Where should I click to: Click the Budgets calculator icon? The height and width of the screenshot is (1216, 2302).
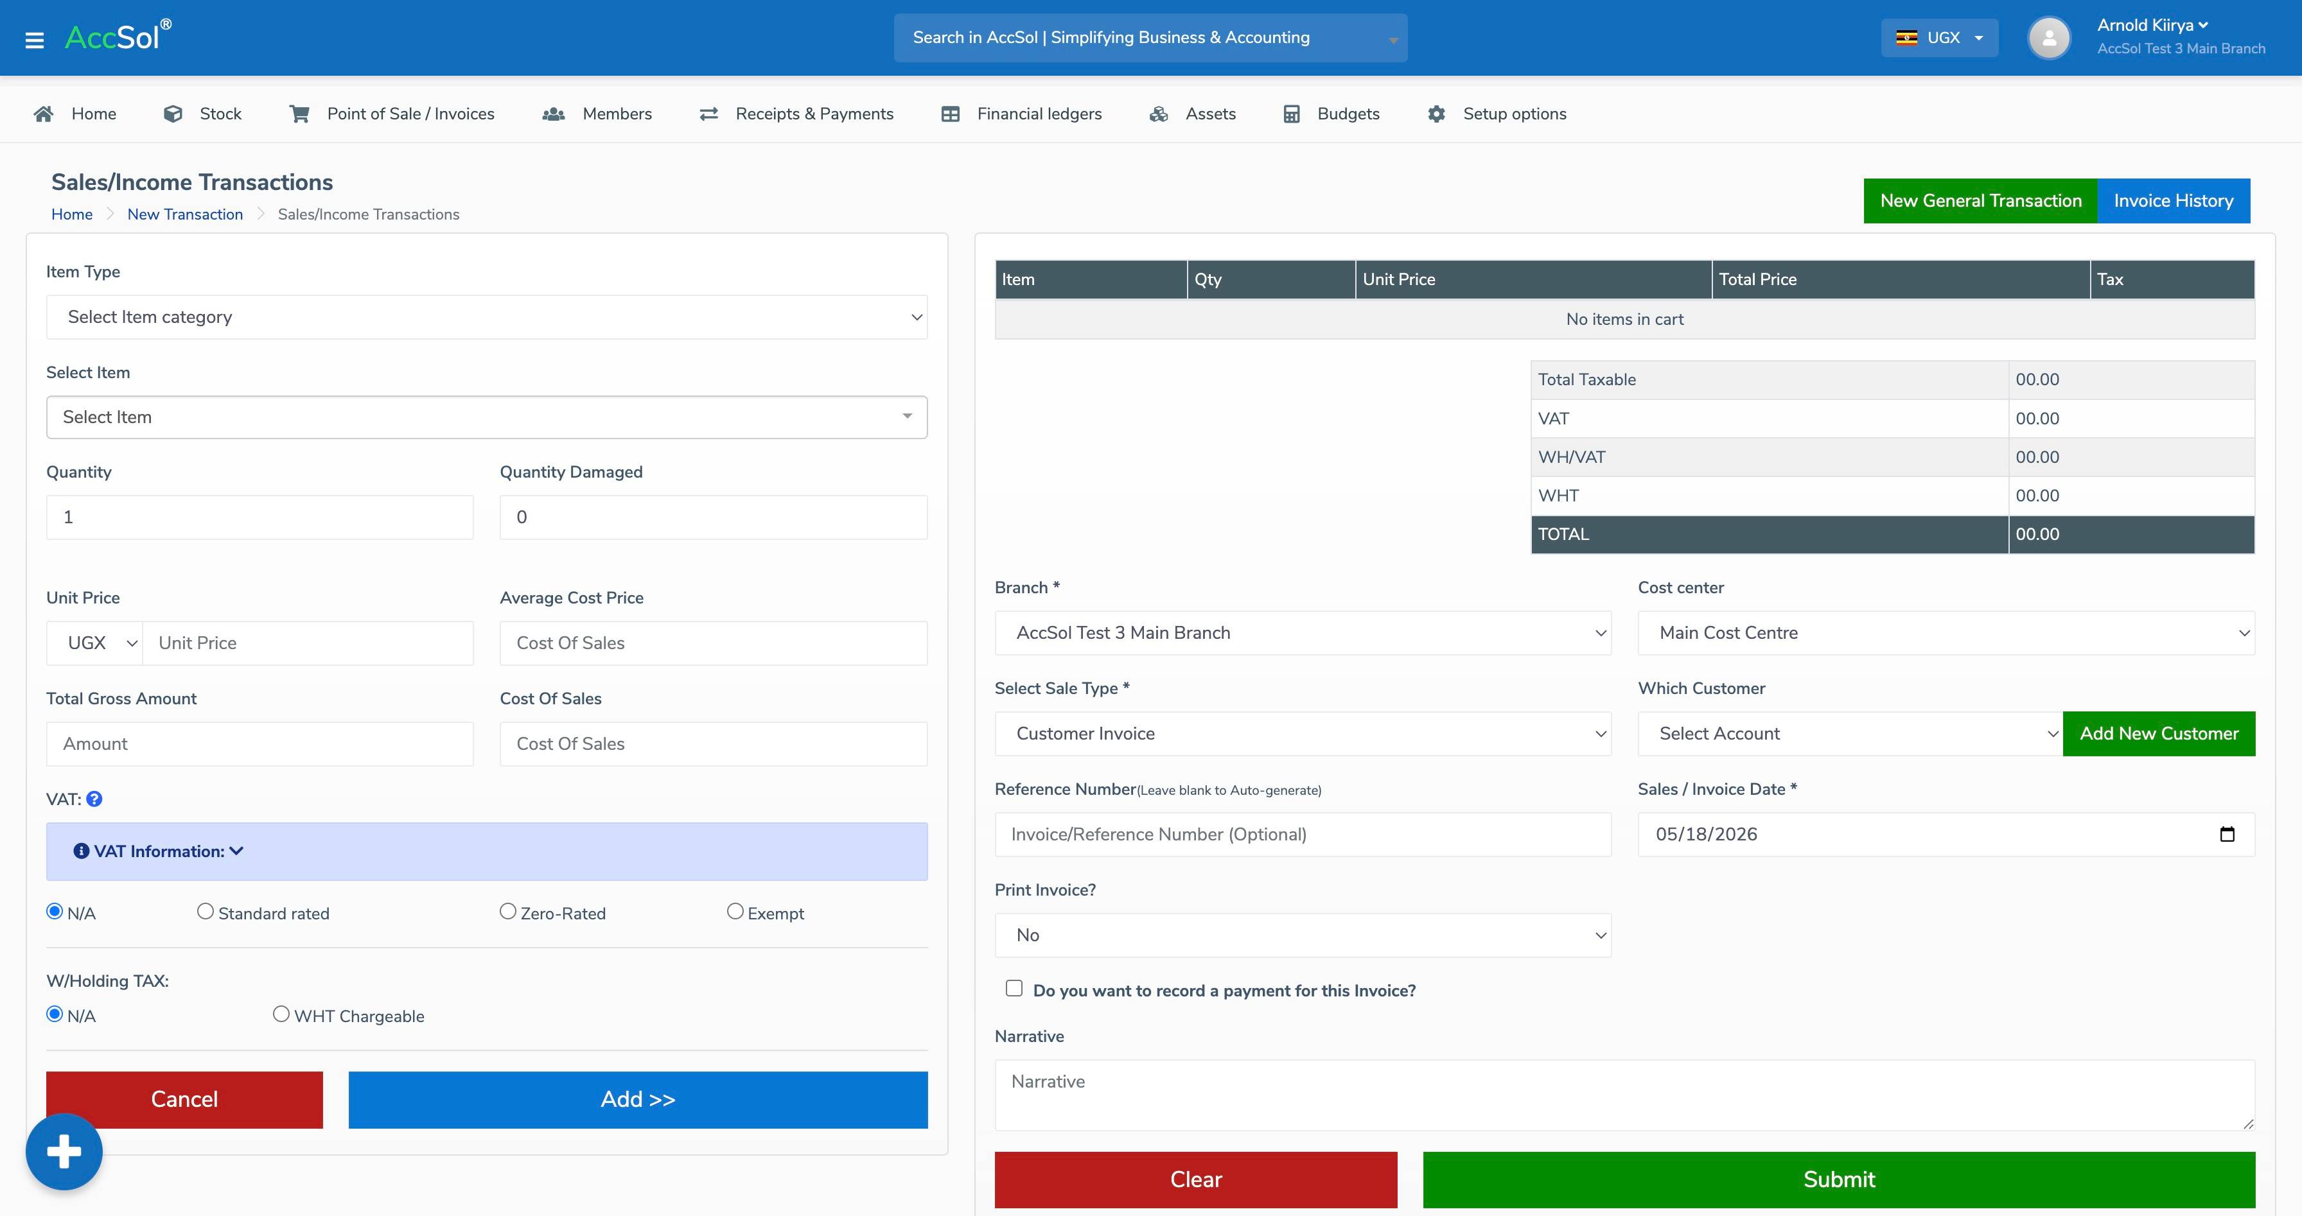tap(1291, 114)
